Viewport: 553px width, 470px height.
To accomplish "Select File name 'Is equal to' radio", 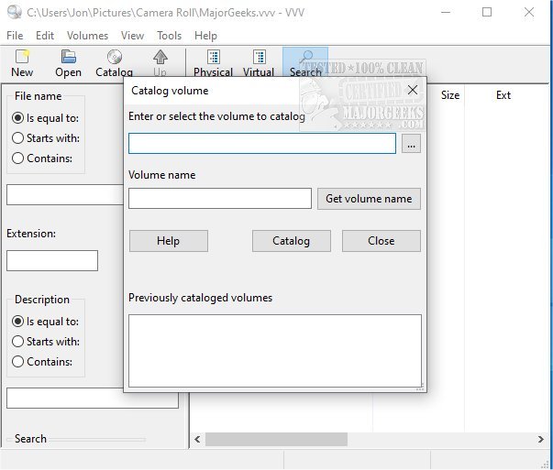I will [x=18, y=118].
